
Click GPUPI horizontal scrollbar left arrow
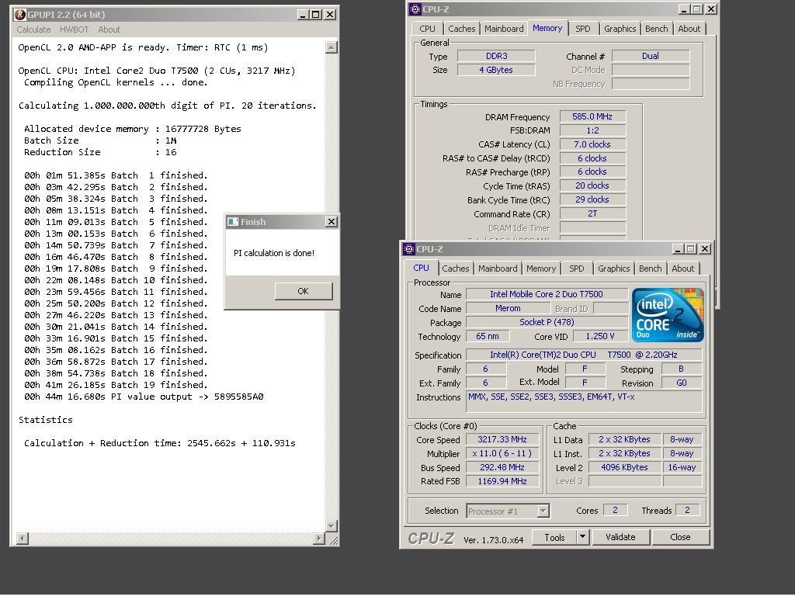pyautogui.click(x=23, y=539)
